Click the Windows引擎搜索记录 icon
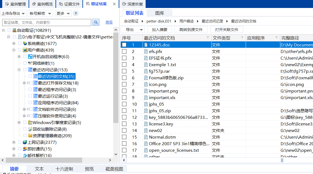This screenshot has width=313, height=174. point(30,123)
